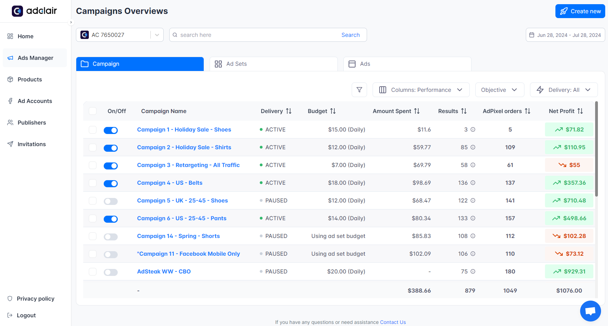Toggle off Campaign 1 Holiday Sale Shoes

(x=111, y=130)
